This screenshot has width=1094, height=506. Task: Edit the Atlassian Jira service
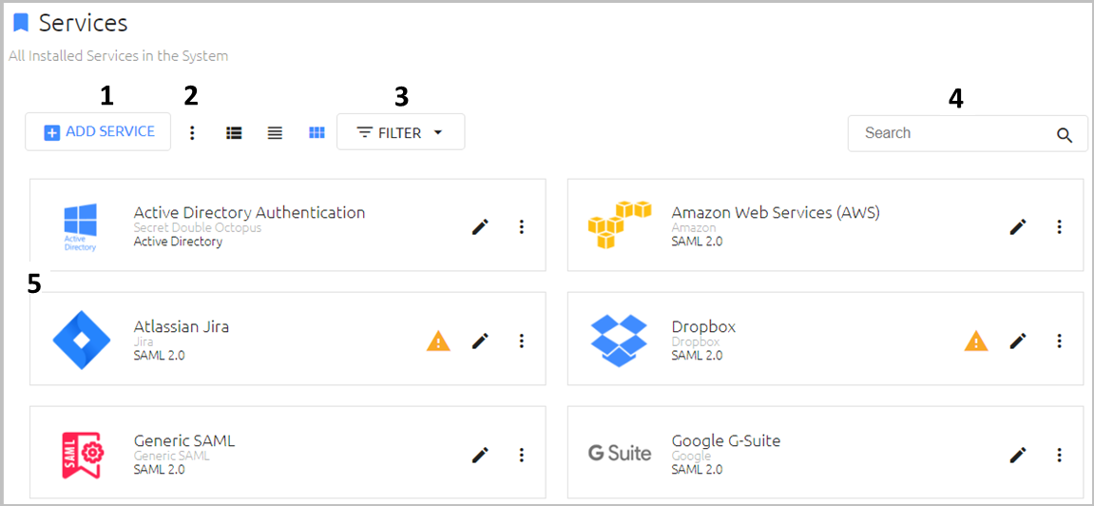coord(480,341)
